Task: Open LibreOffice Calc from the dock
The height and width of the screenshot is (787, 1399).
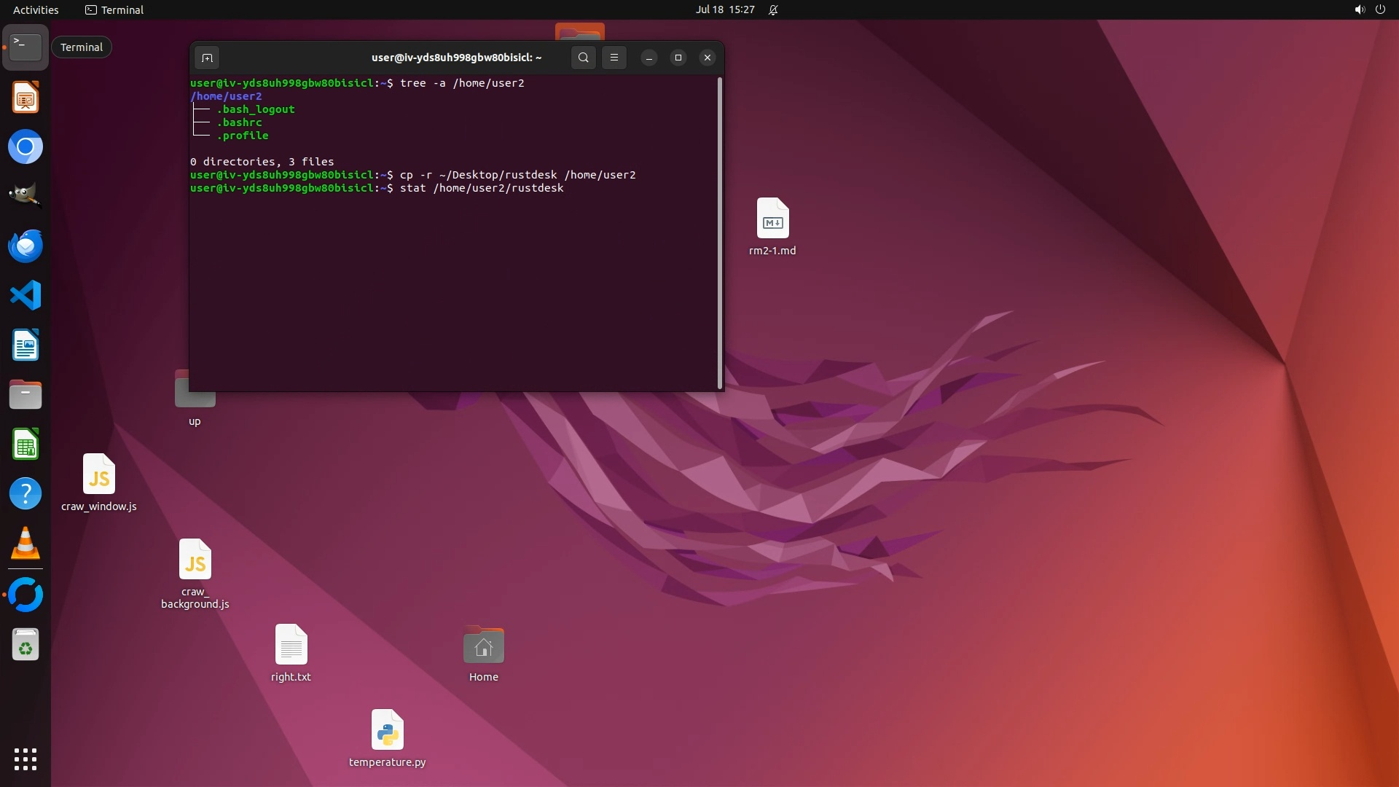Action: coord(26,445)
